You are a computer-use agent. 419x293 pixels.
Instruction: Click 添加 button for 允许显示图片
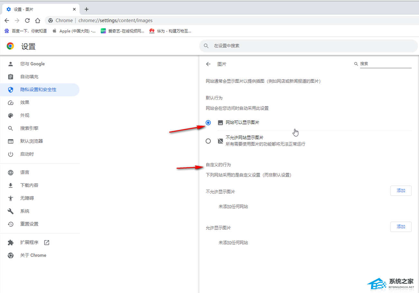401,227
